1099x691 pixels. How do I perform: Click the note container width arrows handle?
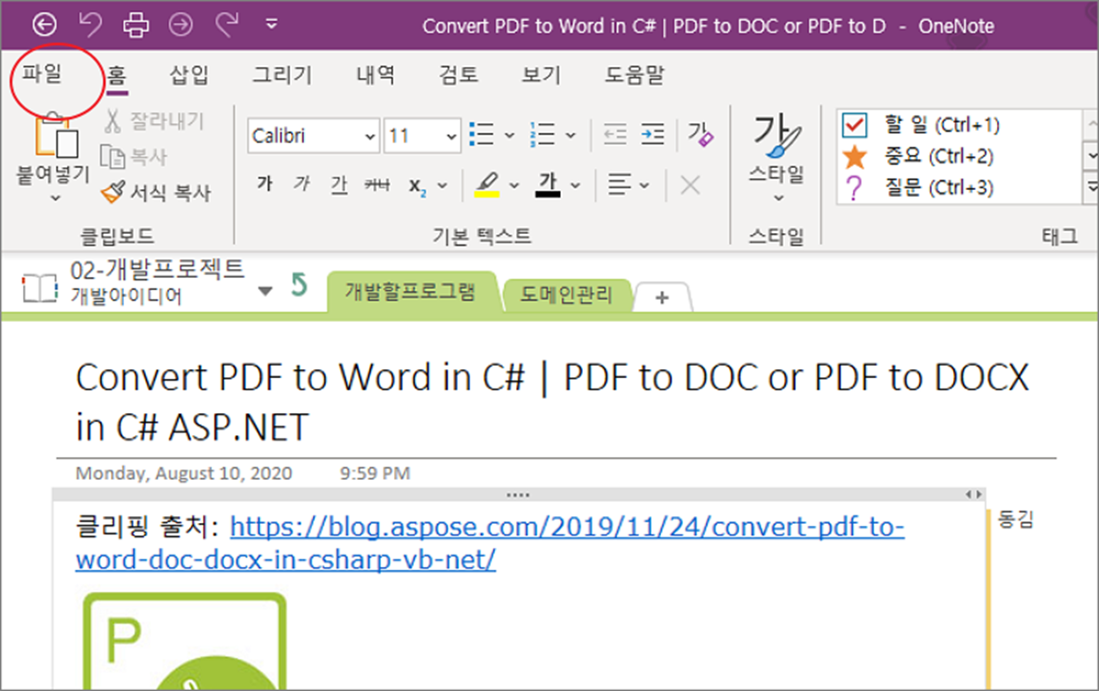tap(973, 495)
